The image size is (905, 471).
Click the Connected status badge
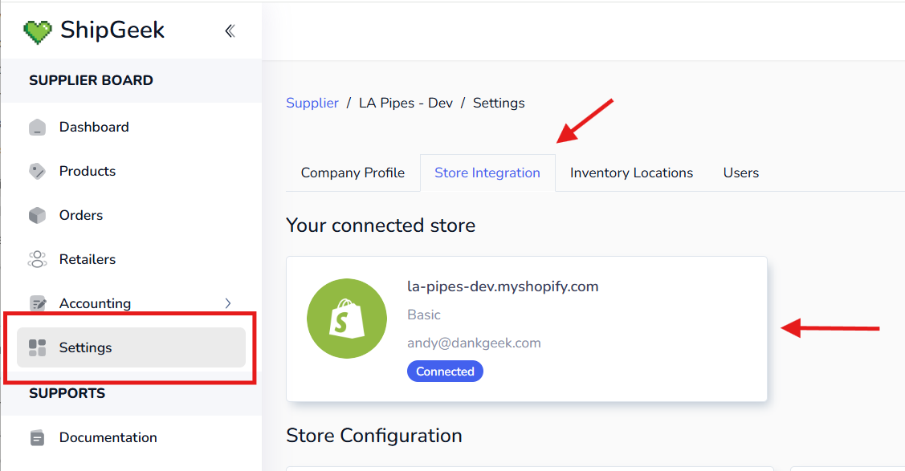click(x=445, y=372)
